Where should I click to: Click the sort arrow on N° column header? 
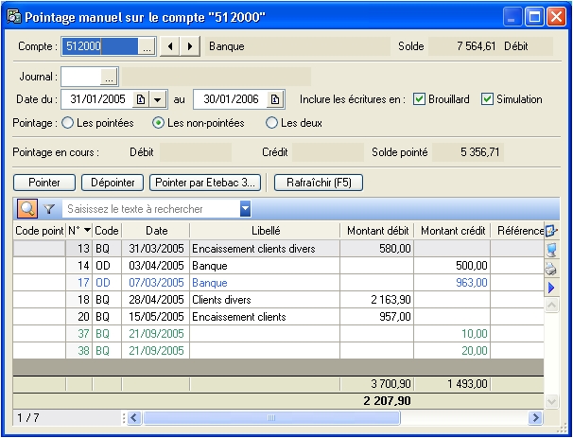87,230
